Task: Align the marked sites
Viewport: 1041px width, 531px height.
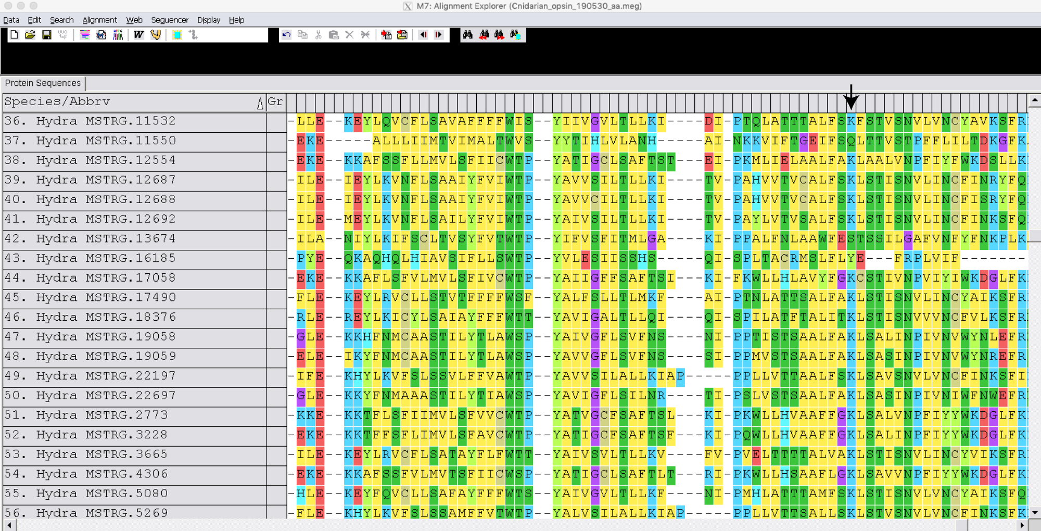Action: point(193,35)
